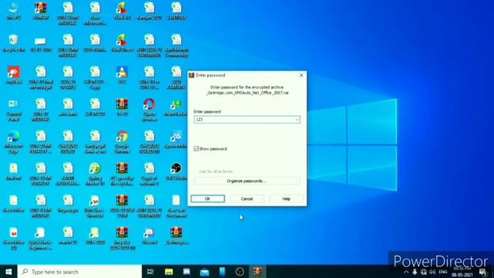The width and height of the screenshot is (494, 278).
Task: Open File Explorer from the taskbar
Action: coord(169,271)
